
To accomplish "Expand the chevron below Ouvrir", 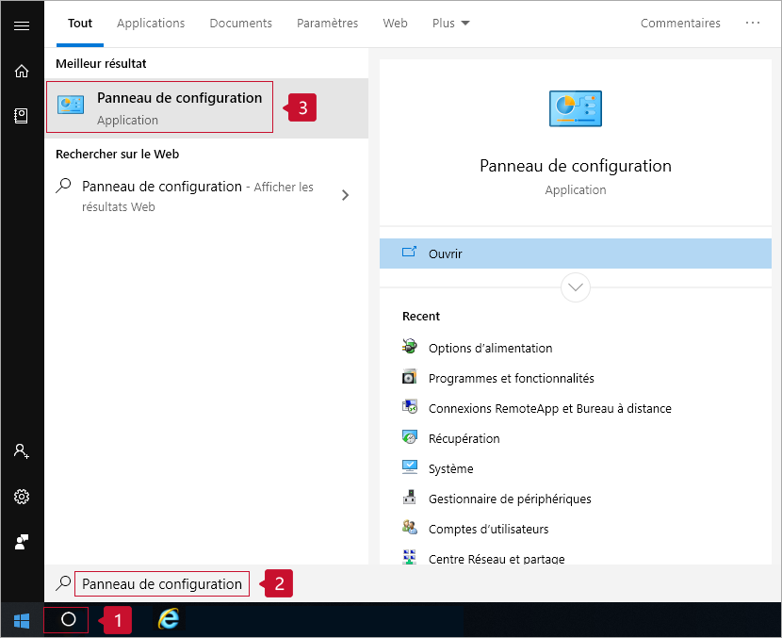I will point(575,286).
